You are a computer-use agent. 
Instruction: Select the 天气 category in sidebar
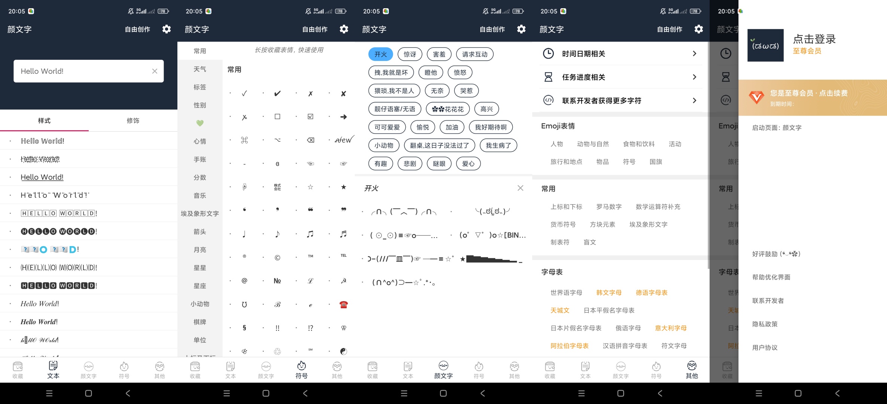200,69
